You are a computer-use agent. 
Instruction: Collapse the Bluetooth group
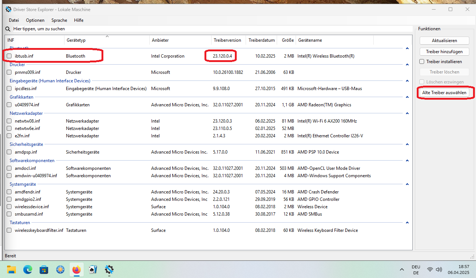[x=407, y=48]
